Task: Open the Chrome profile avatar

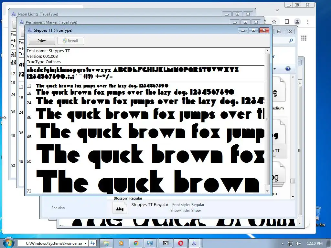Action: (x=297, y=22)
